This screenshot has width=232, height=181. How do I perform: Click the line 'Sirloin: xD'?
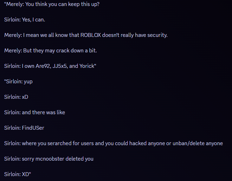[16, 97]
